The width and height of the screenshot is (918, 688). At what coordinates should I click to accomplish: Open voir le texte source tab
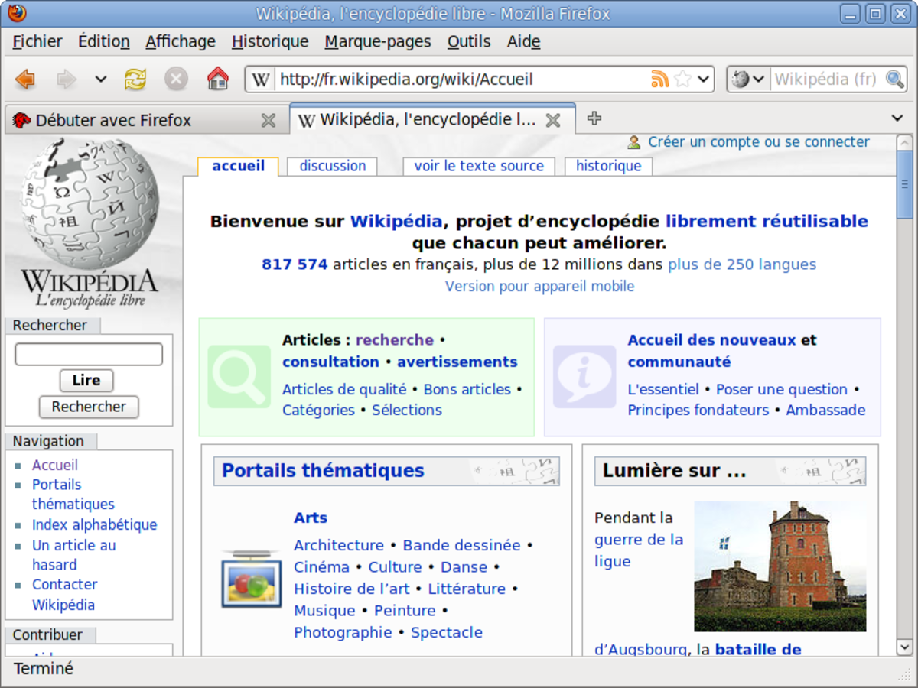click(479, 166)
